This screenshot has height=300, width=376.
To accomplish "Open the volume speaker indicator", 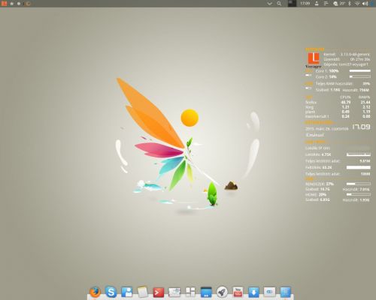I will pyautogui.click(x=365, y=4).
